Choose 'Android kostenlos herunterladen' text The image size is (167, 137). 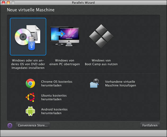tap(54, 111)
